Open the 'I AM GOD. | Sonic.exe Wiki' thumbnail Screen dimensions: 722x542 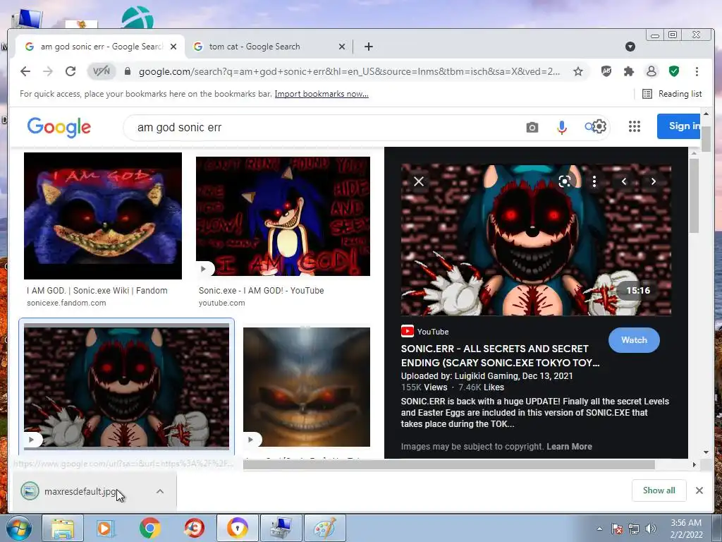[103, 216]
